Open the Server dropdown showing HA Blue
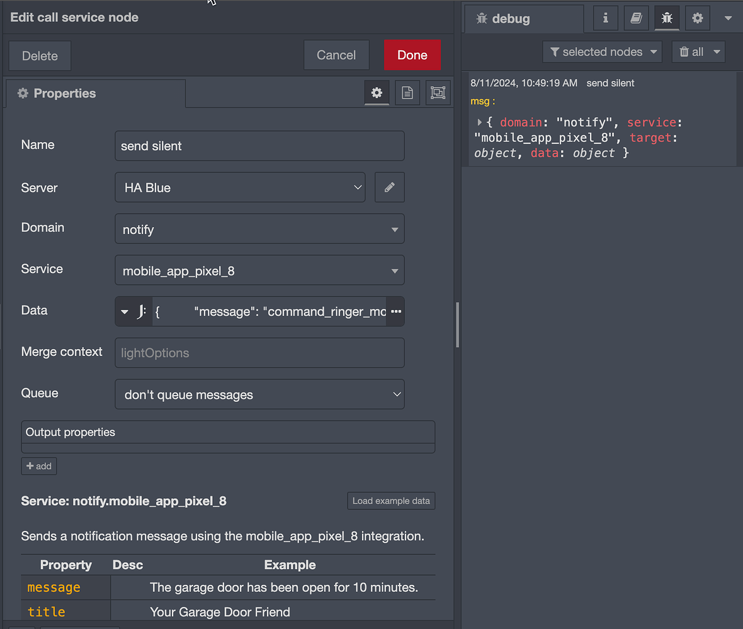Screen dimensions: 743x629 (x=240, y=187)
